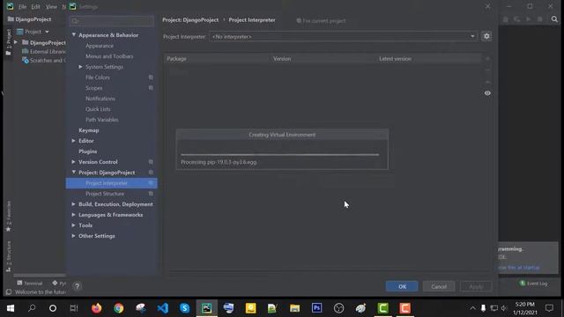Sort by Package column header
Image resolution: width=564 pixels, height=317 pixels.
pos(176,59)
